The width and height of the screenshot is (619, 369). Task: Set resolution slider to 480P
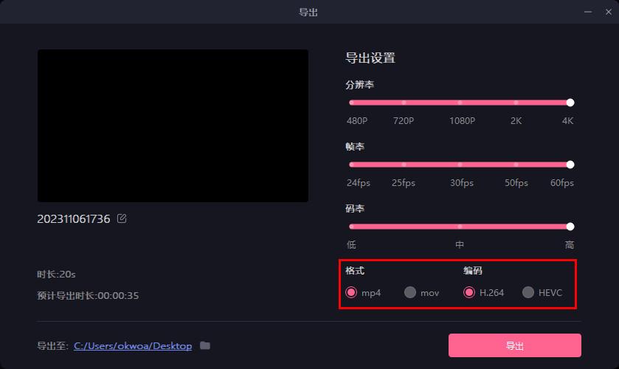click(x=351, y=103)
